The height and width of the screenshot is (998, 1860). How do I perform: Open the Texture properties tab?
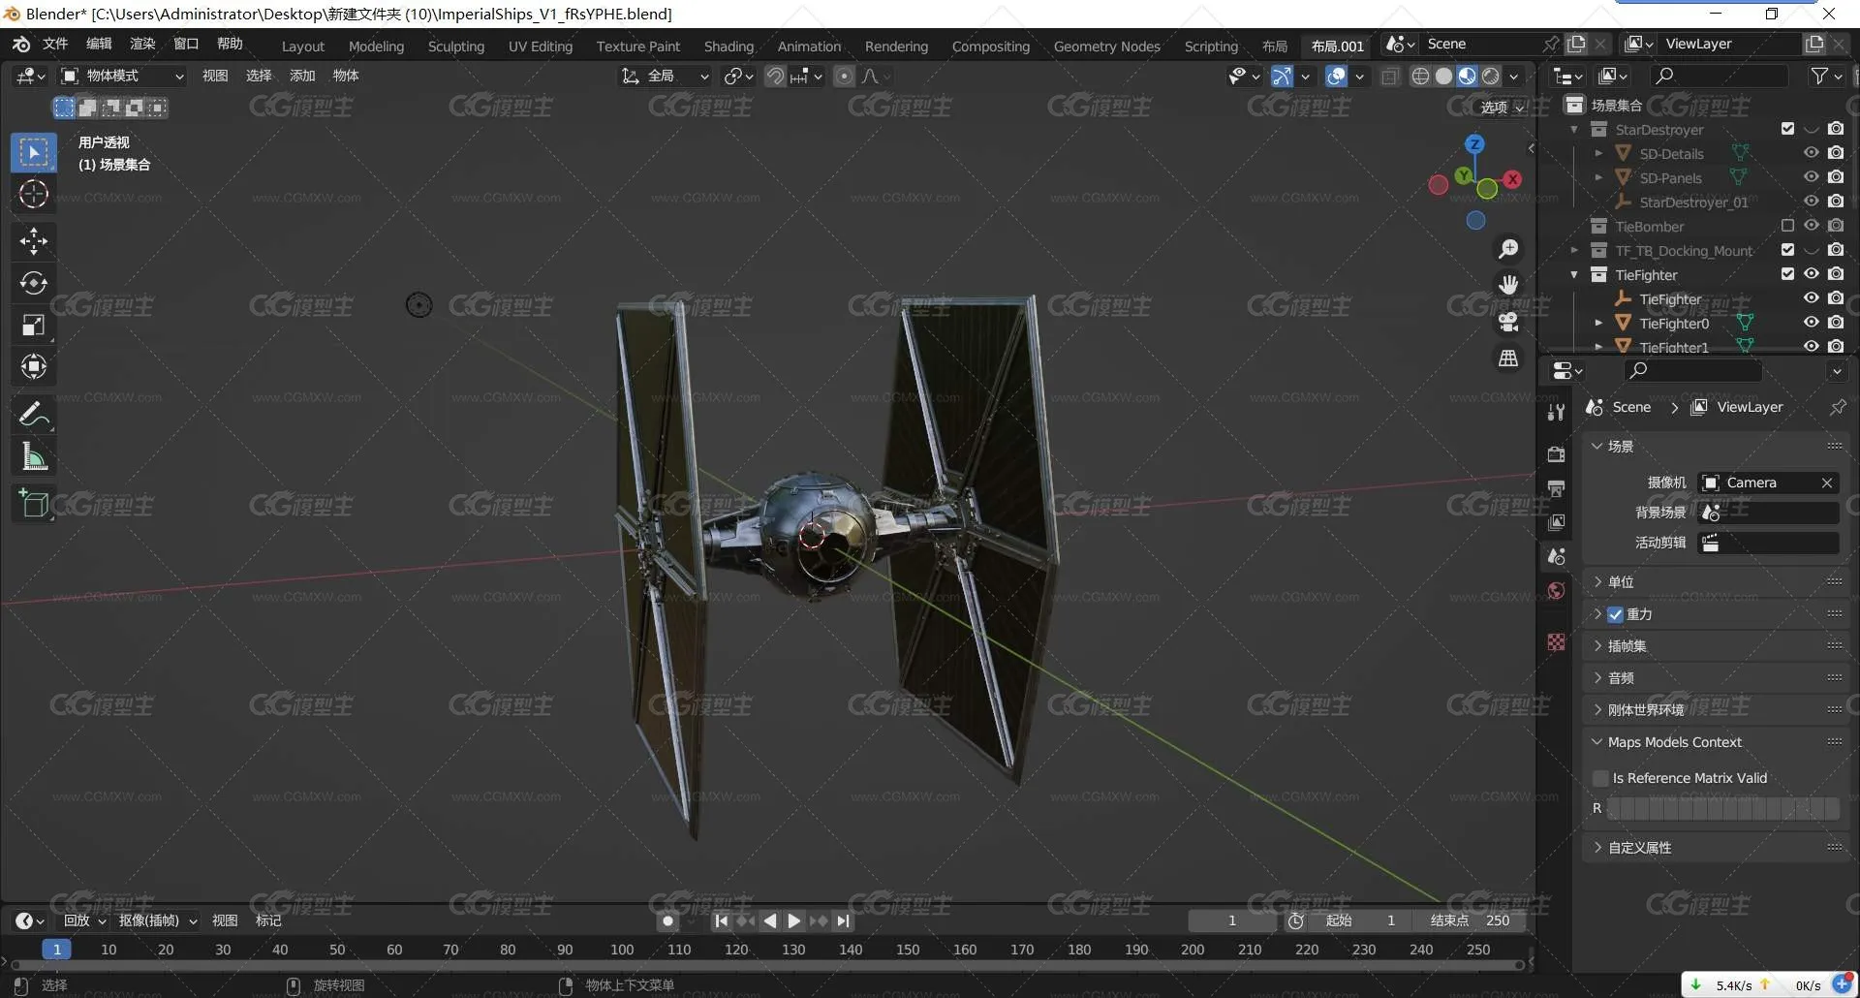pos(1557,642)
